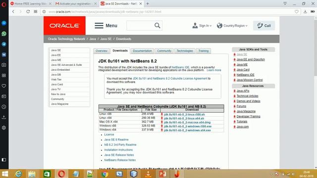
Task: Add page to bookmarks heart
Action: 296,12
